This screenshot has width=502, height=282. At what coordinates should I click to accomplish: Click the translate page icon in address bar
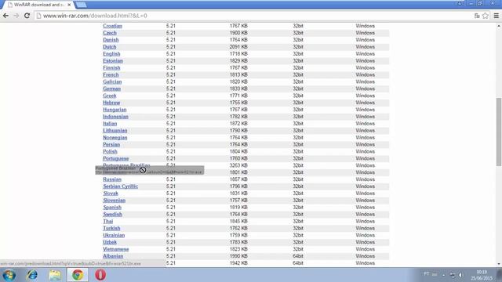click(477, 16)
